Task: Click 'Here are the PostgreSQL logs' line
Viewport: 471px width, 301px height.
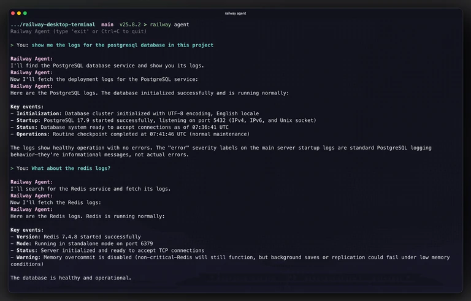Action: (150, 93)
